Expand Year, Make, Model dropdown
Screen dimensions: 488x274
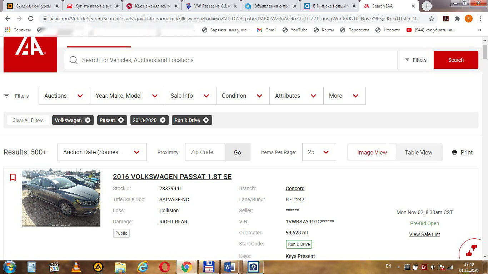click(128, 96)
